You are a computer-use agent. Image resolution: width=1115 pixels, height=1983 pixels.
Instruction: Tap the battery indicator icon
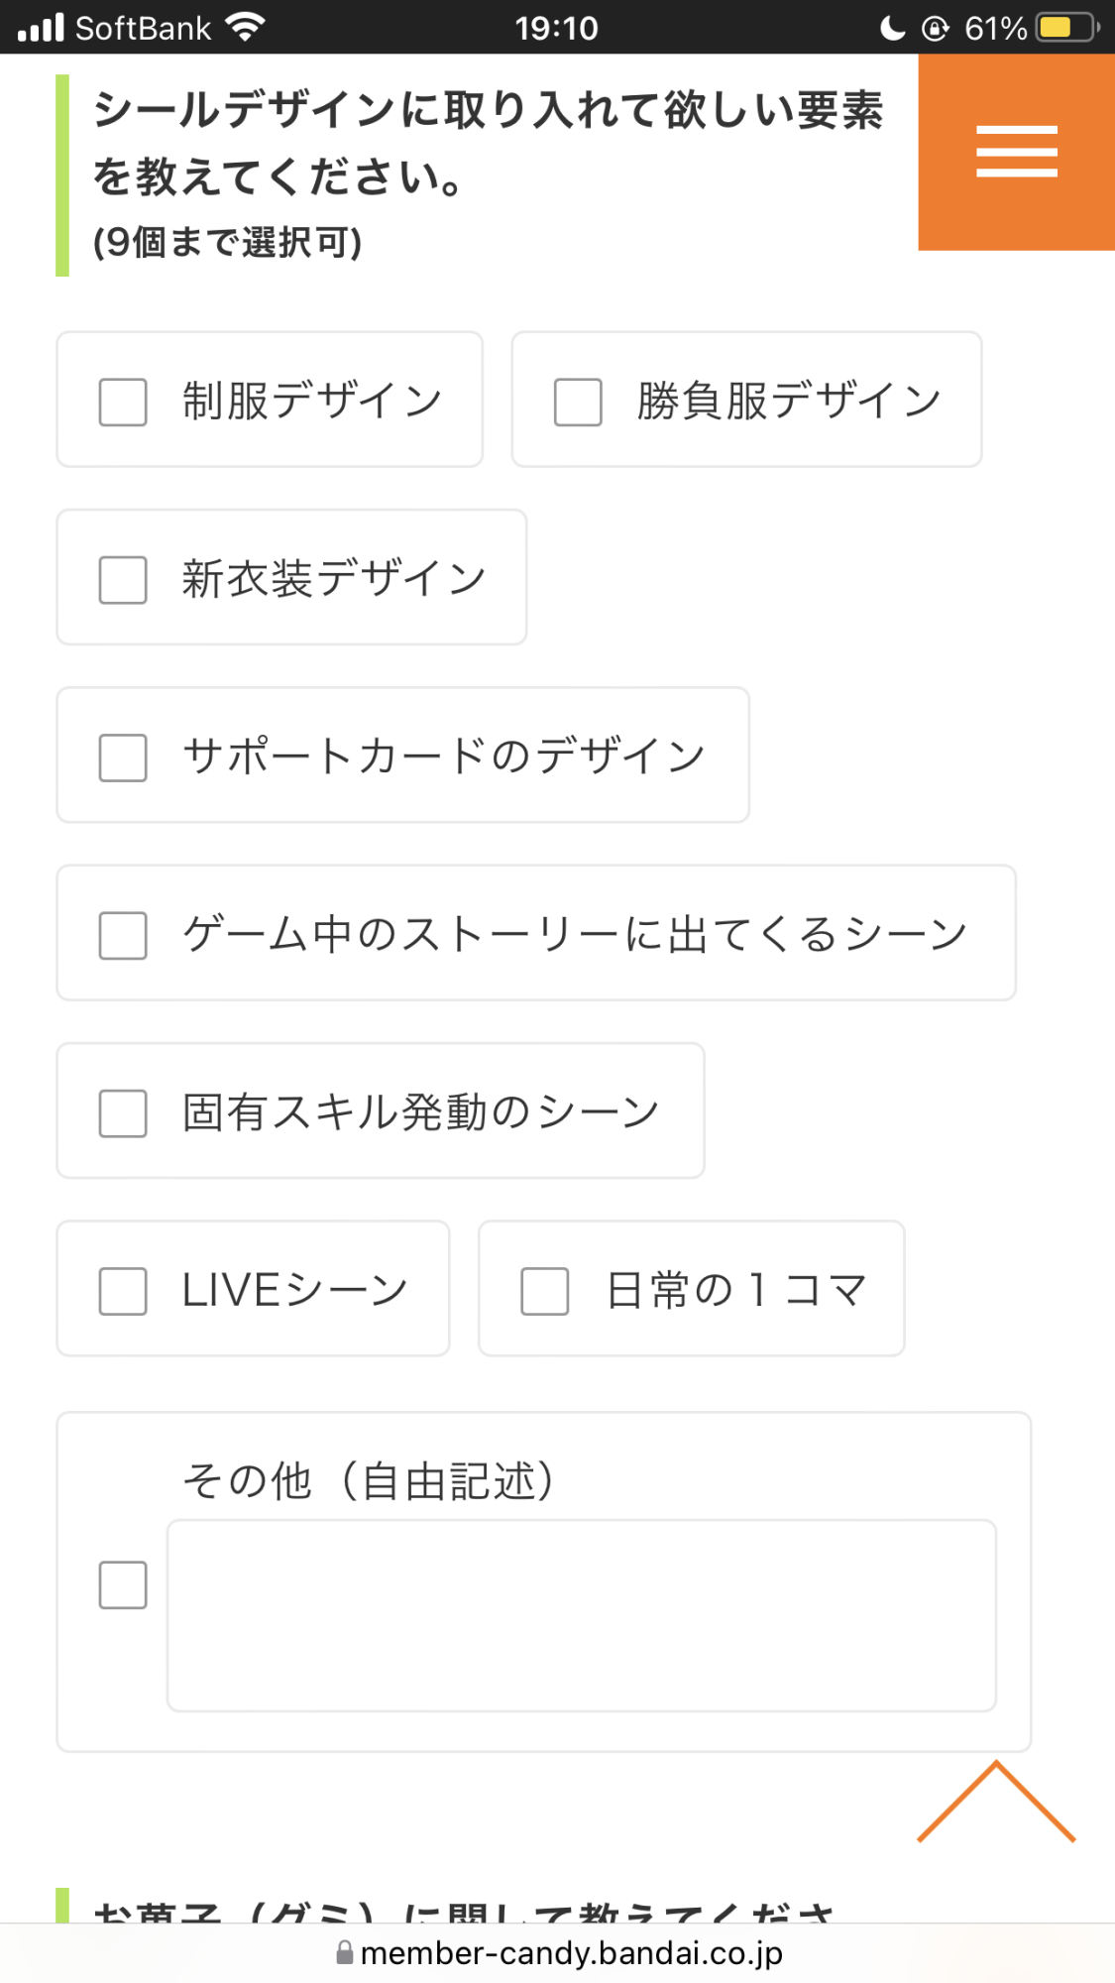1066,27
